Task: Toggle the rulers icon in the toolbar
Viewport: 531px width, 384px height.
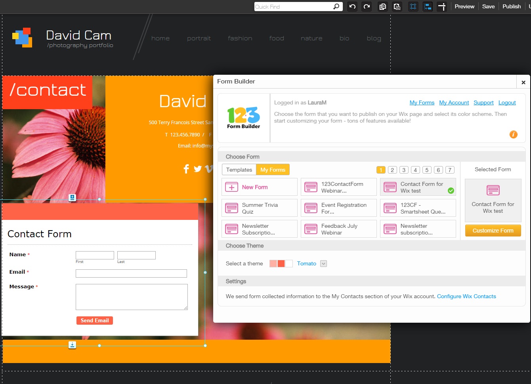Action: point(442,6)
